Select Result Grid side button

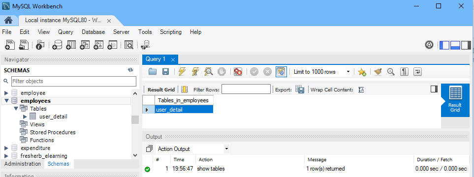[x=455, y=100]
